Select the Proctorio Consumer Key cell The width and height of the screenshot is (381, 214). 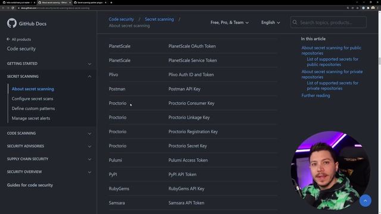coord(191,103)
